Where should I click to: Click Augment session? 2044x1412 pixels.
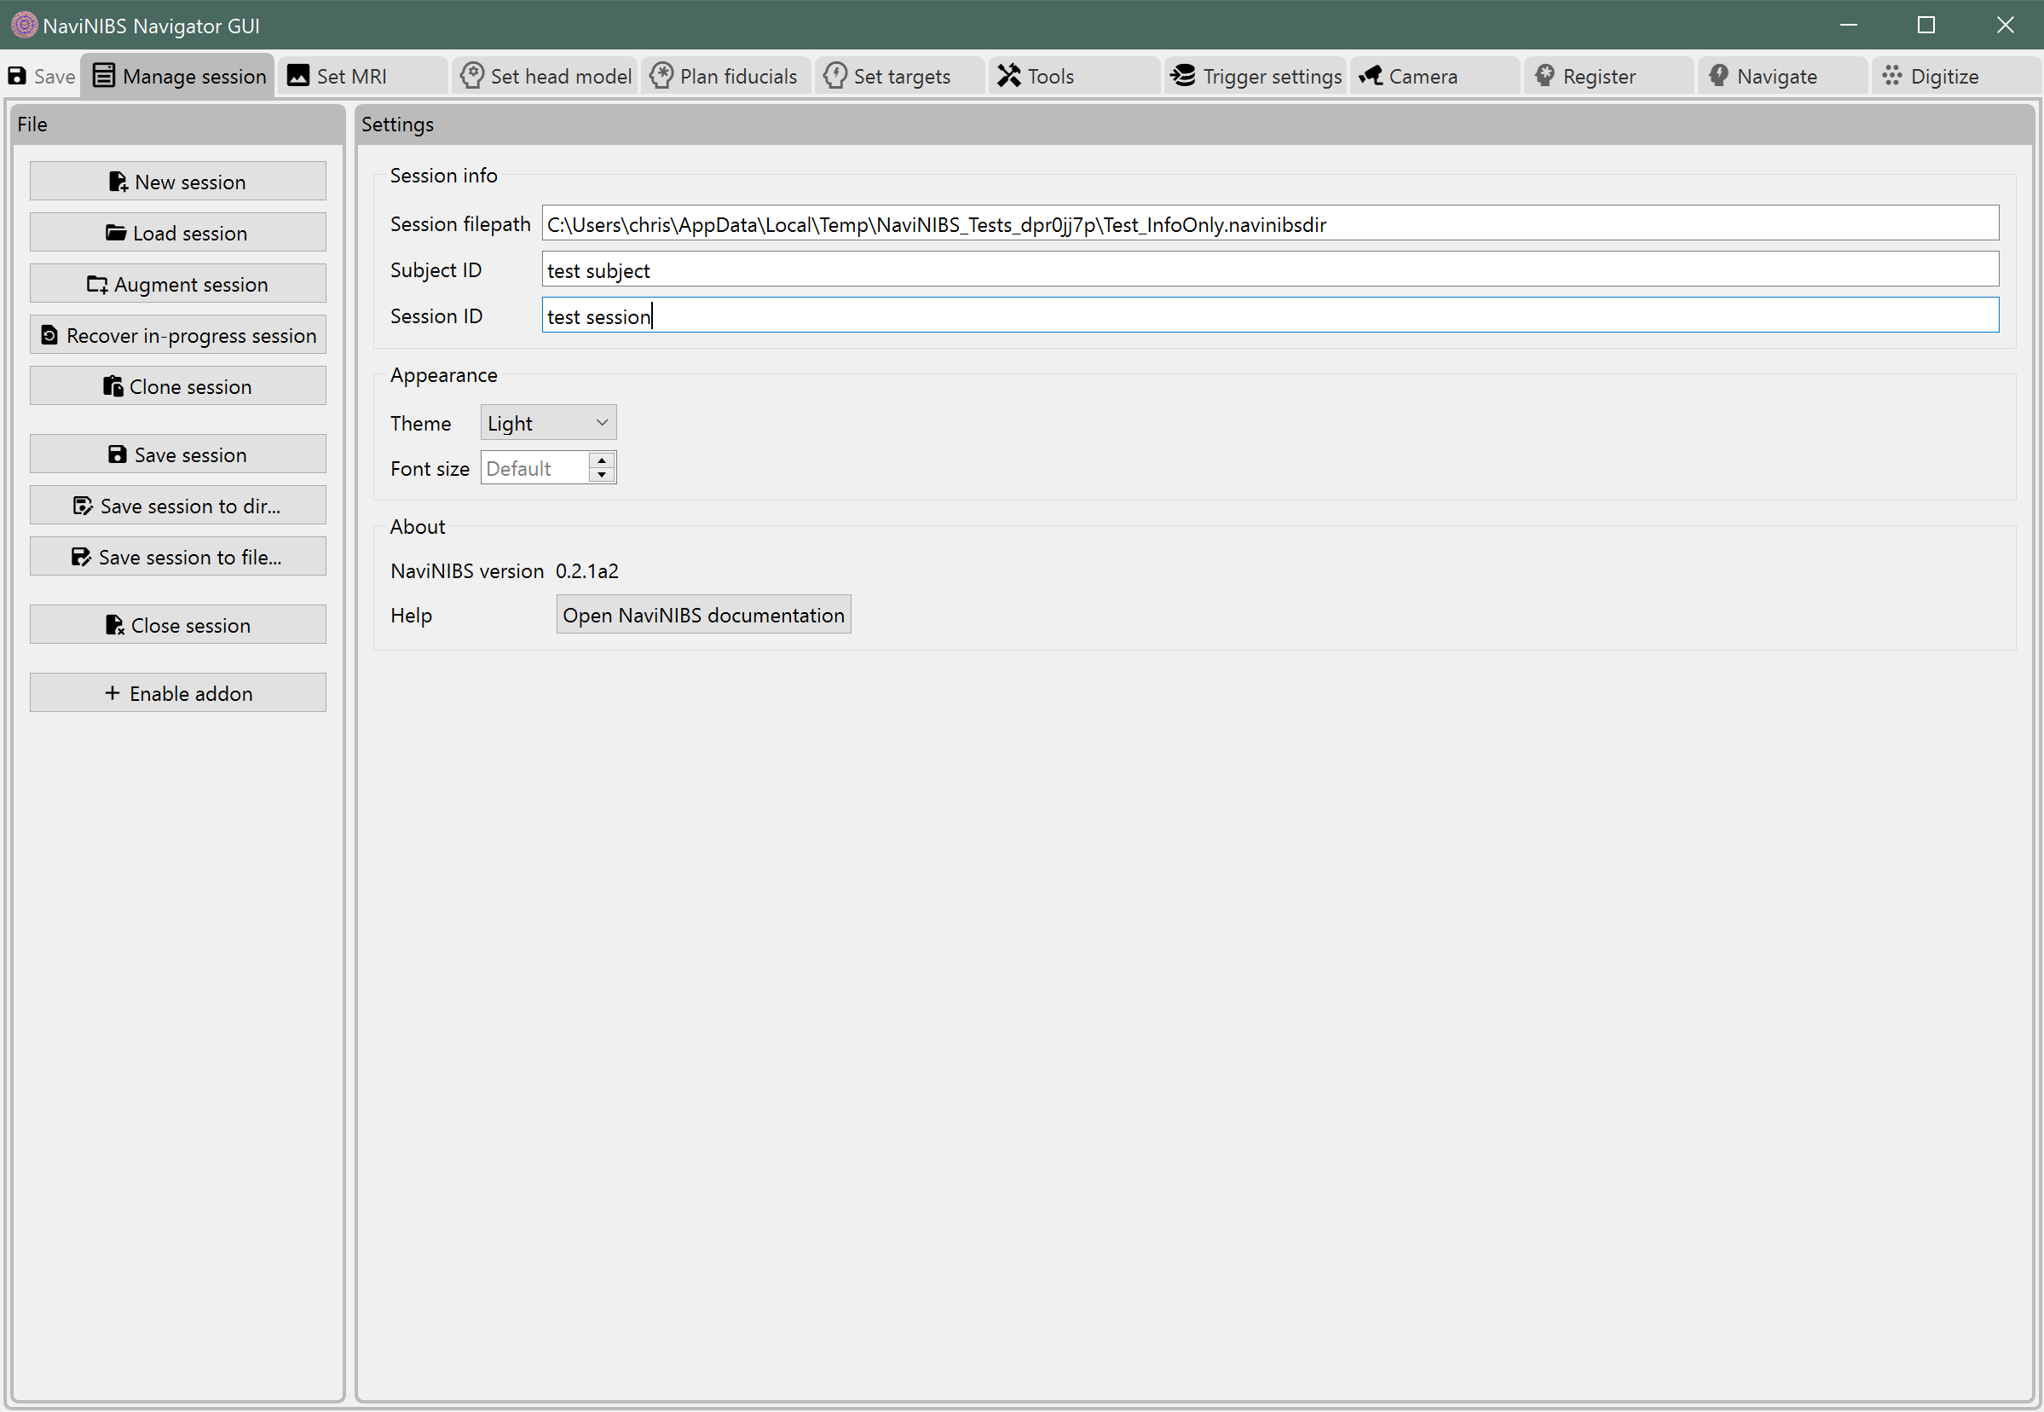178,284
